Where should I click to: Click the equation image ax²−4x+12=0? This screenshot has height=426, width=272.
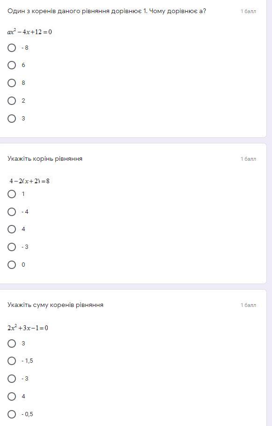coord(29,32)
